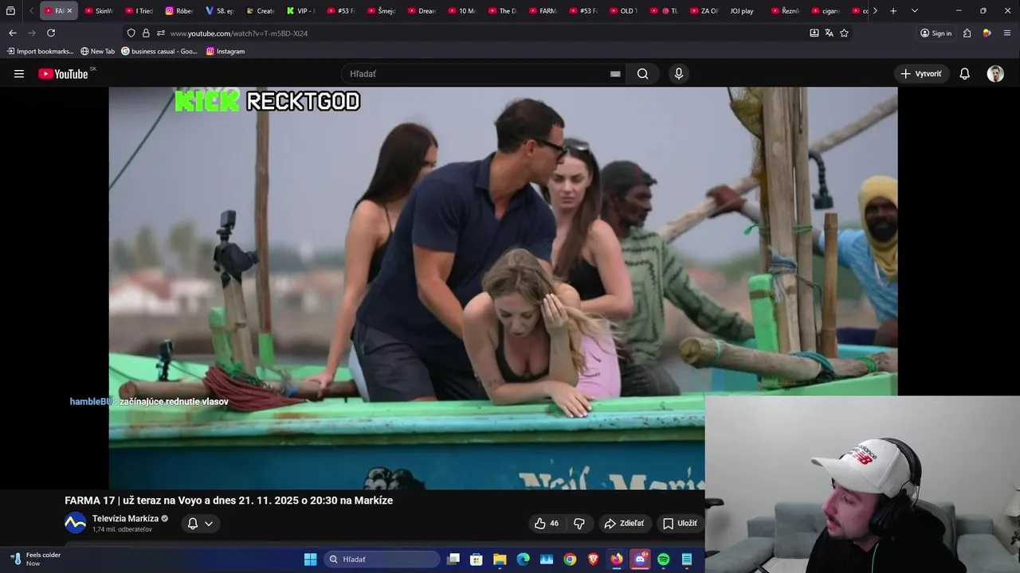Screen dimensions: 1020x573
Task: Expand the channel notification bell dropdown
Action: pyautogui.click(x=200, y=523)
